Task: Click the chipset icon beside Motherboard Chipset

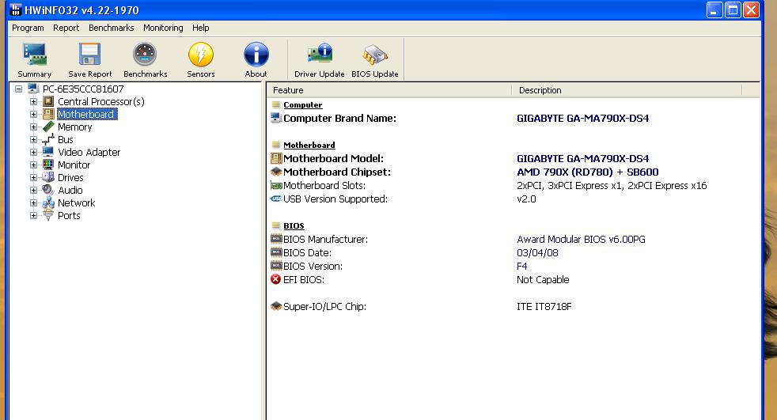Action: coord(276,172)
